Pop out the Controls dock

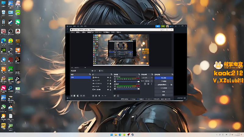tap(172, 75)
